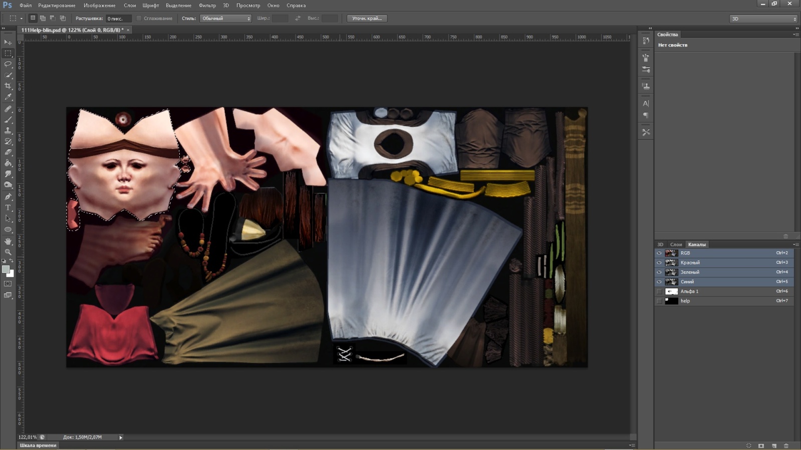Open the 3D workspace switcher dropdown
This screenshot has height=450, width=801.
click(763, 19)
